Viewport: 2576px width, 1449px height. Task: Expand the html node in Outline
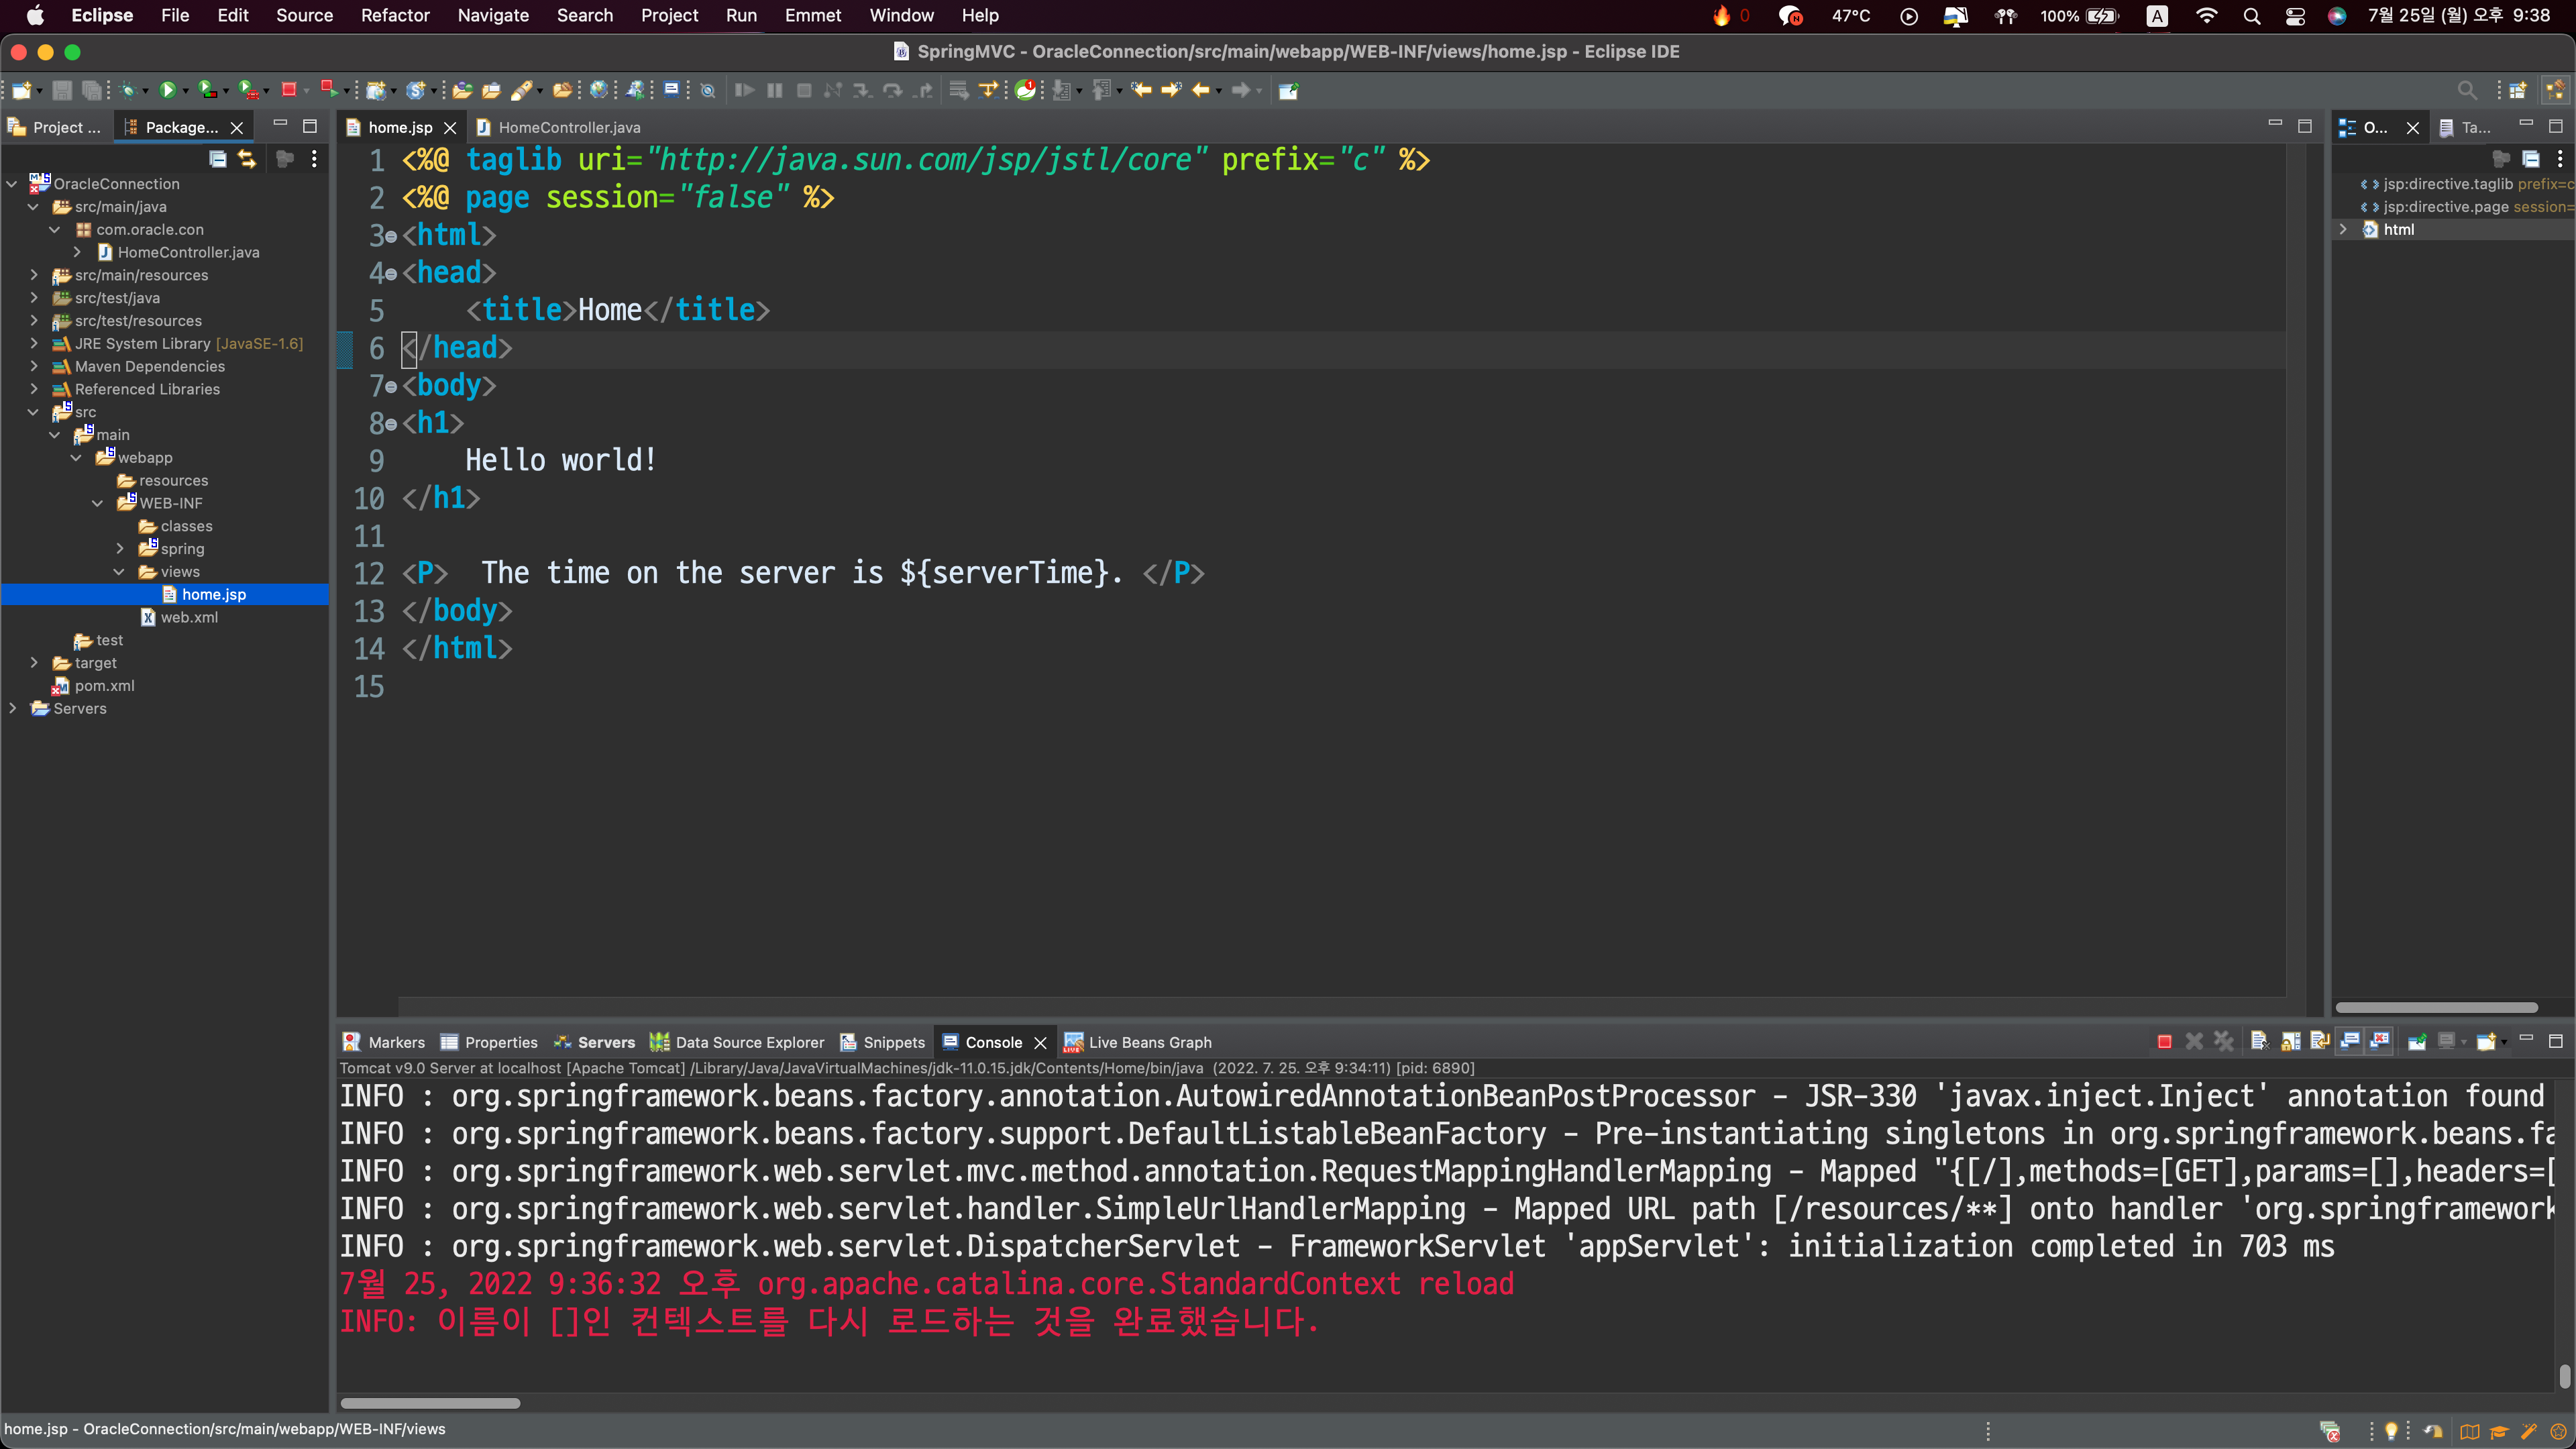pos(2343,229)
